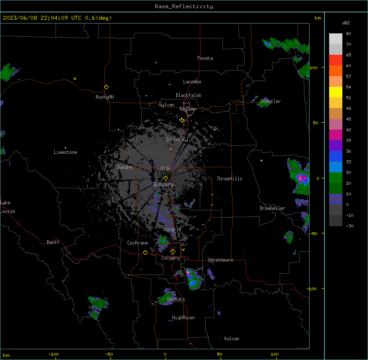Click the dBZ legend heading

point(346,23)
